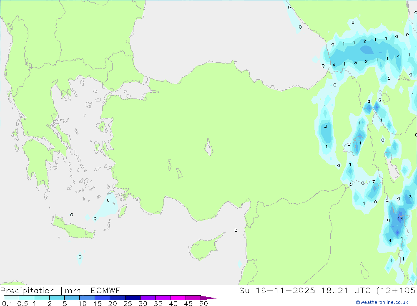This screenshot has width=417, height=306.
Task: Select the legend swatch between 10 and 15
Action: (x=87, y=298)
